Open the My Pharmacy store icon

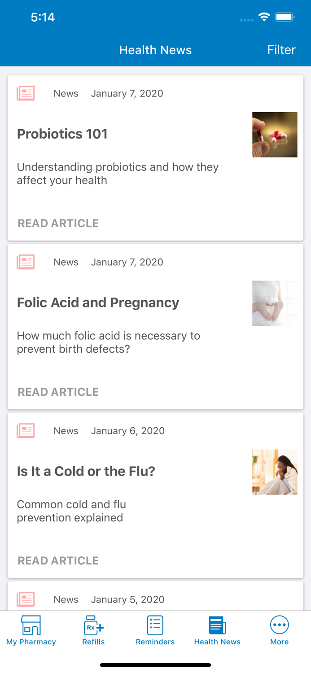(x=31, y=625)
